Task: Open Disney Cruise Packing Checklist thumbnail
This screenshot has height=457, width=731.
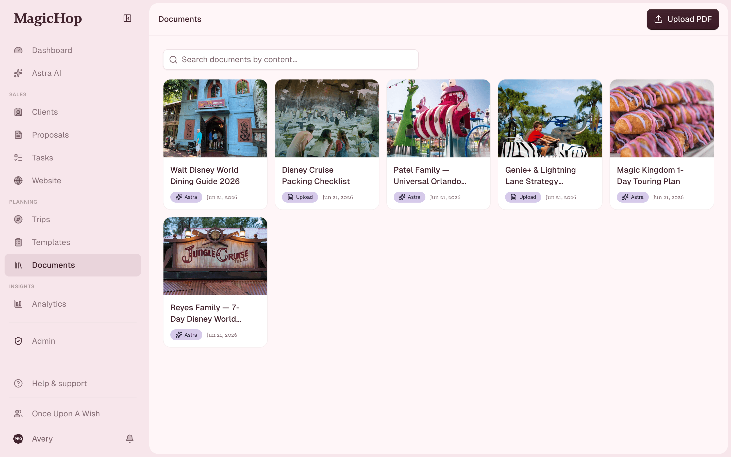Action: (x=327, y=118)
